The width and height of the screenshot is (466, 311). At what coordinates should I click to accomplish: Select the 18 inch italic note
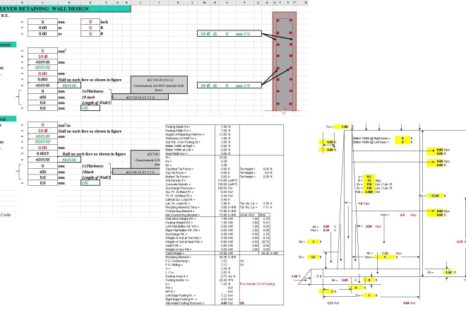pyautogui.click(x=88, y=97)
